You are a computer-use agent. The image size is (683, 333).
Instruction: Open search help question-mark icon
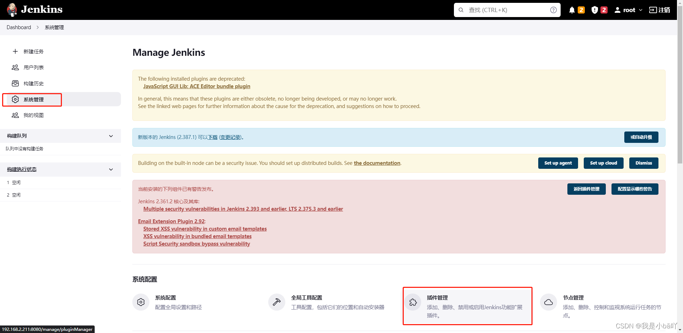(554, 10)
